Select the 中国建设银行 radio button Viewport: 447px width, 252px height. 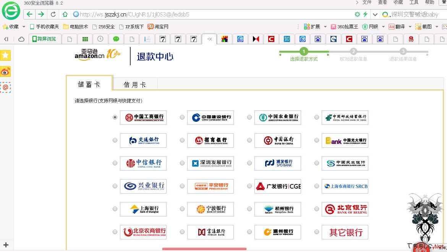[182, 117]
